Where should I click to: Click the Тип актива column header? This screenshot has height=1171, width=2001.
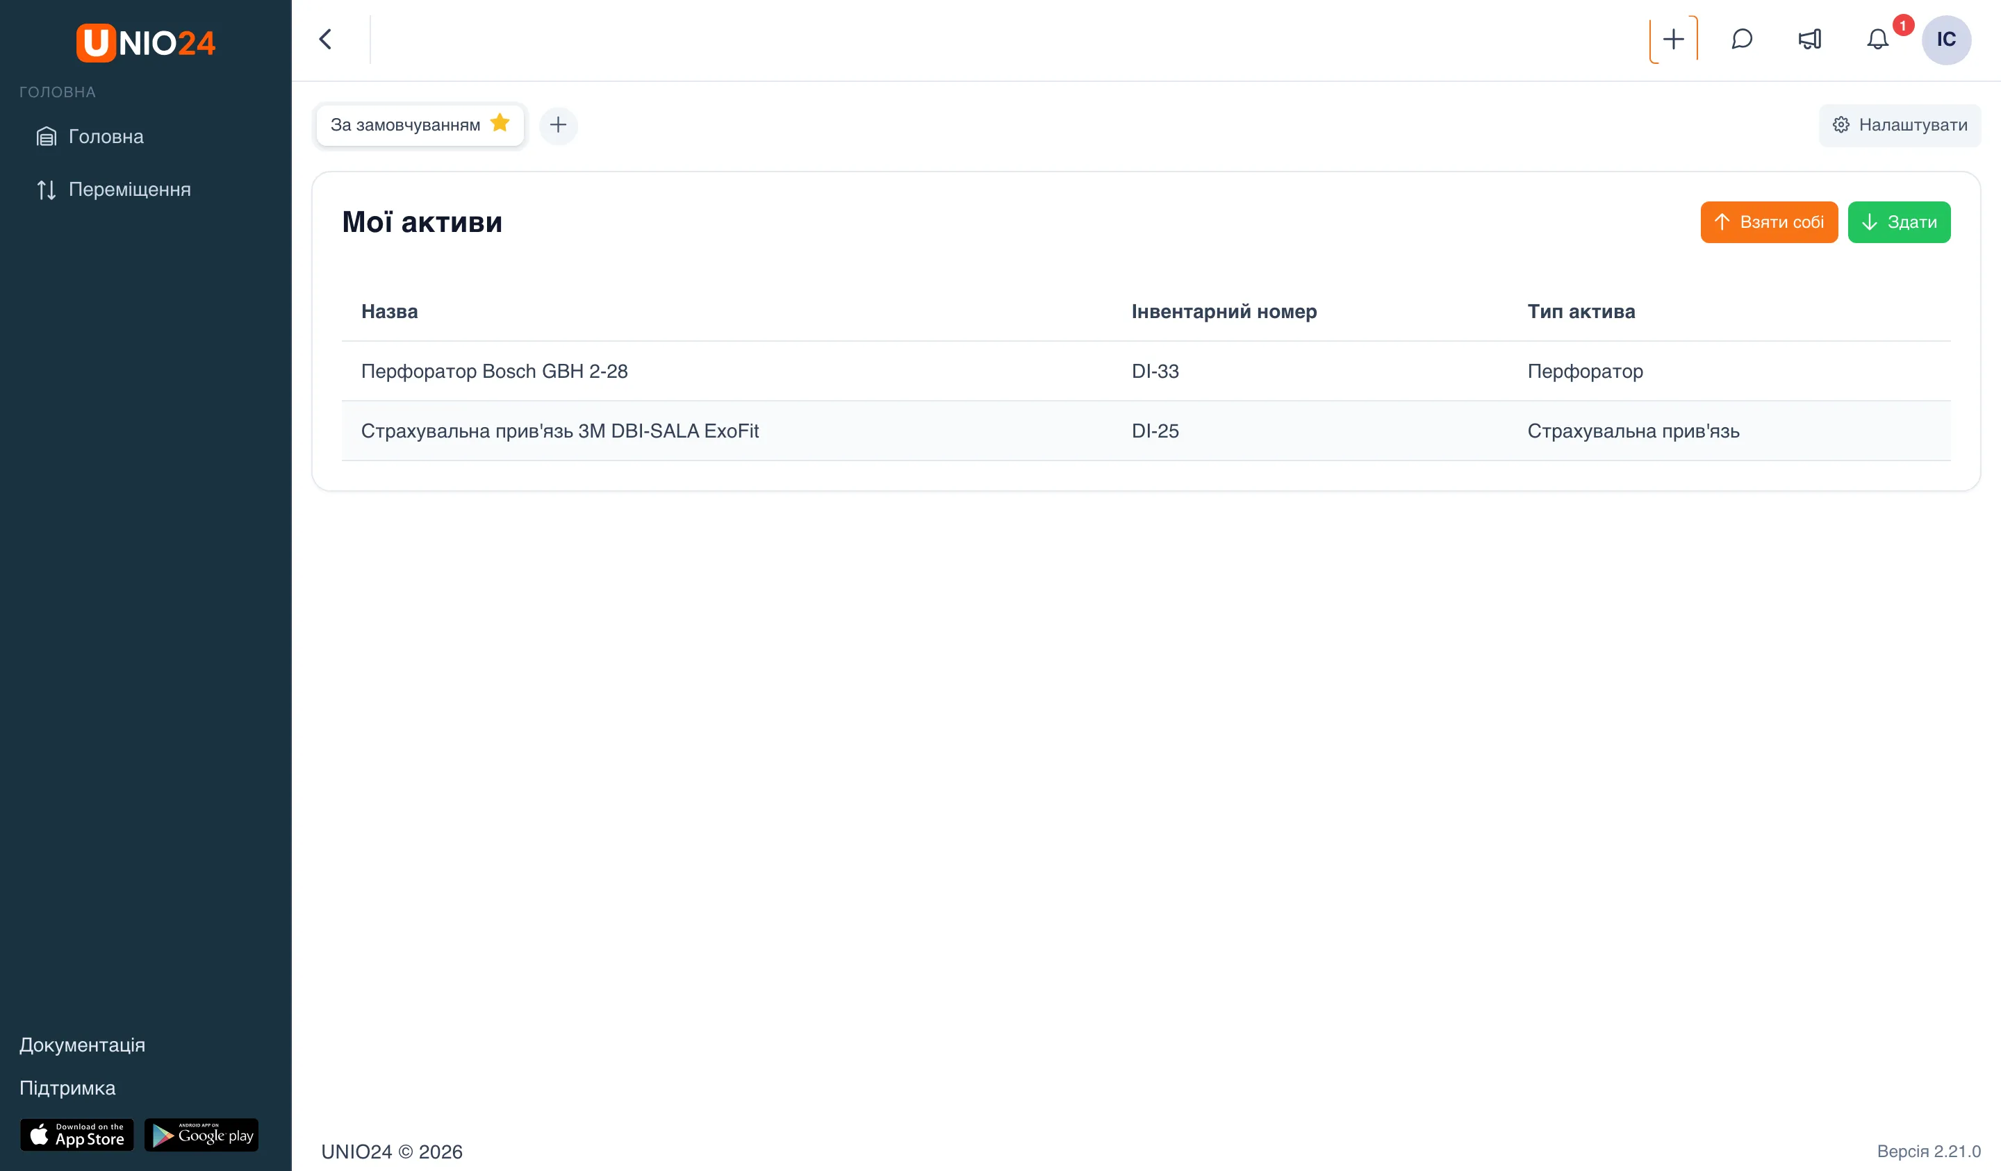tap(1581, 311)
